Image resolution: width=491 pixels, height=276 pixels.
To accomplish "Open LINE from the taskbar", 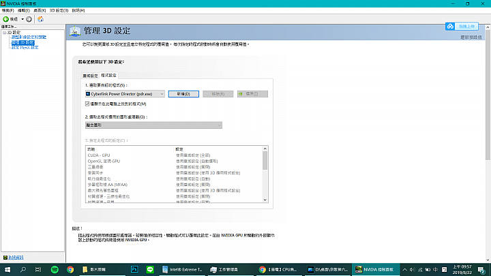I will pyautogui.click(x=150, y=269).
